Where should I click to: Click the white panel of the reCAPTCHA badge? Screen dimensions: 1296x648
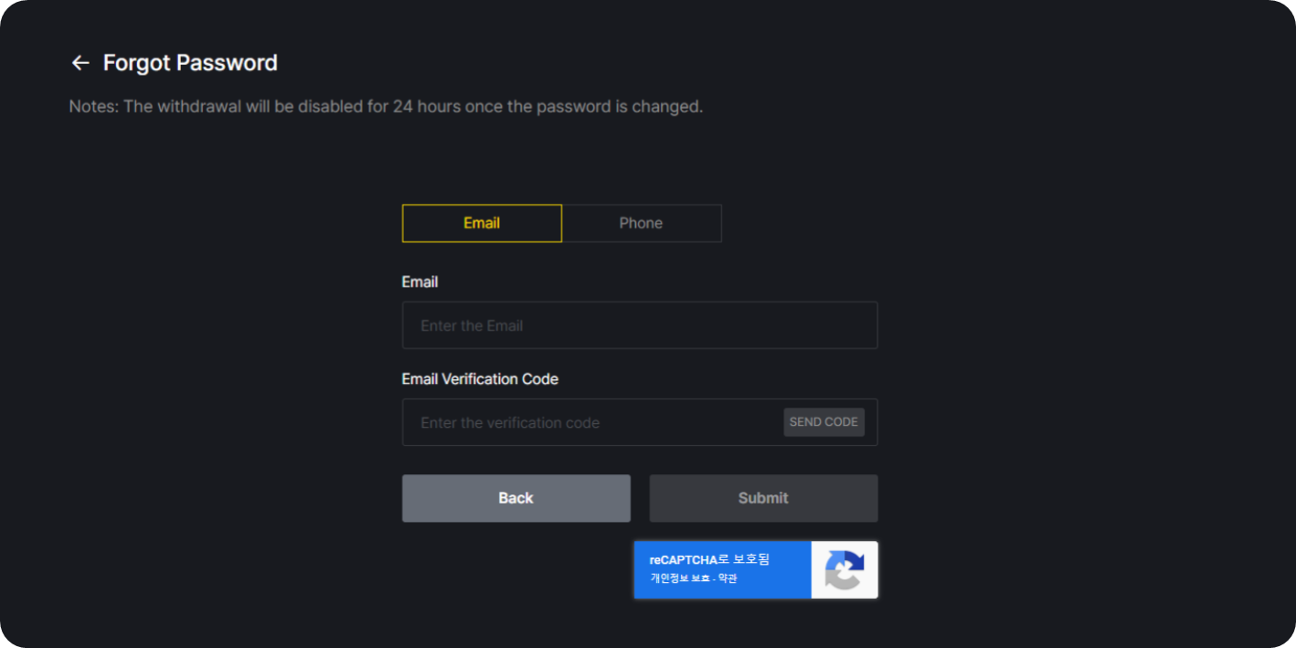click(845, 569)
